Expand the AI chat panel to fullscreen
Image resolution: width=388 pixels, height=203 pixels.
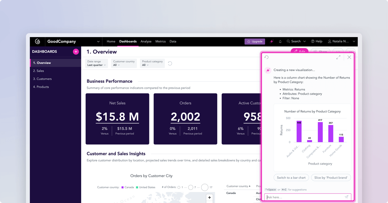pyautogui.click(x=339, y=57)
